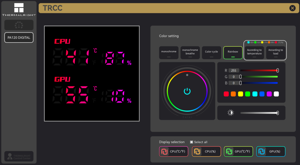The image size is (300, 165).
Task: Choose the Color cycle mode
Action: point(212,53)
